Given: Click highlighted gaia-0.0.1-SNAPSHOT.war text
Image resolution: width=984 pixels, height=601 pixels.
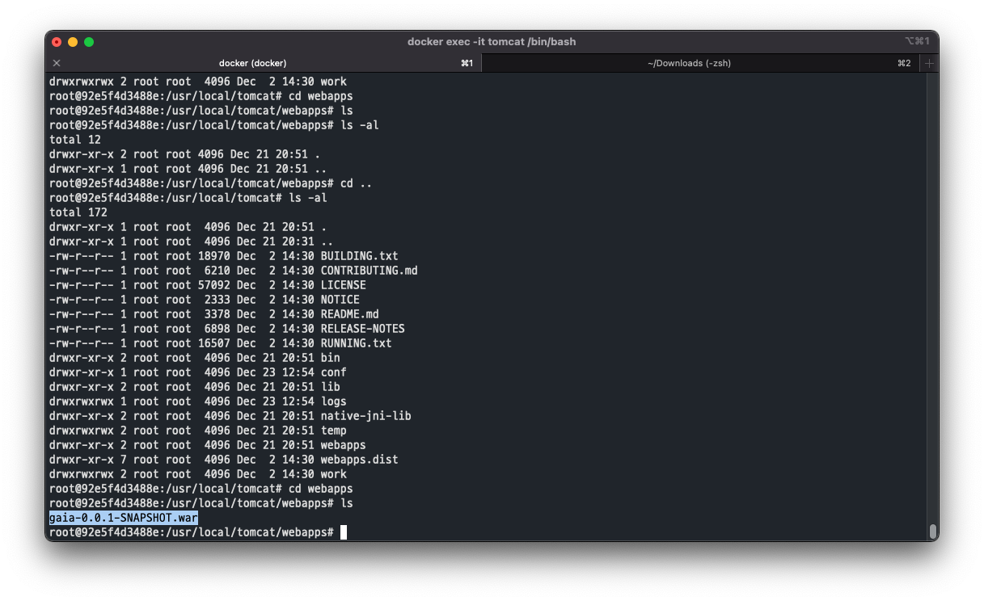Looking at the screenshot, I should pos(124,518).
